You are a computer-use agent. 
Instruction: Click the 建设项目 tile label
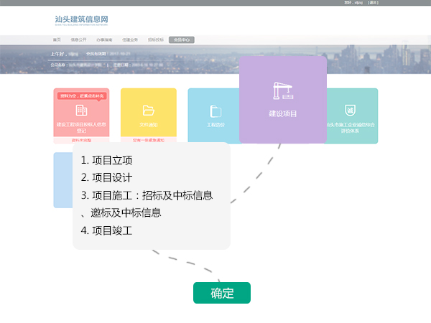pos(282,113)
